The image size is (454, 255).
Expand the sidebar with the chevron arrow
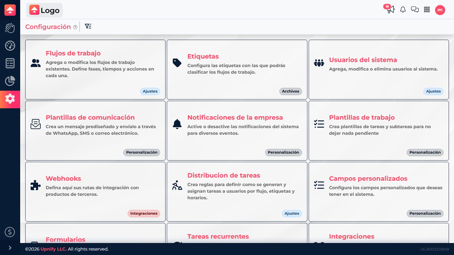(x=10, y=248)
